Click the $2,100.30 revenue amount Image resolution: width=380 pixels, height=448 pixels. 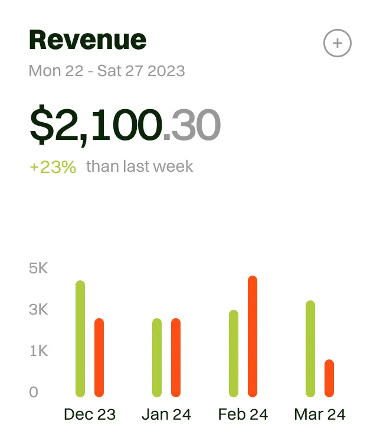pyautogui.click(x=125, y=125)
